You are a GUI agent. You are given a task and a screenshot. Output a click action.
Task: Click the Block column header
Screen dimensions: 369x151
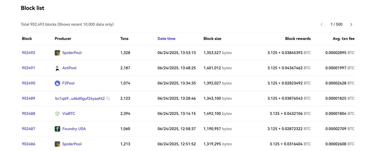[x=27, y=39]
